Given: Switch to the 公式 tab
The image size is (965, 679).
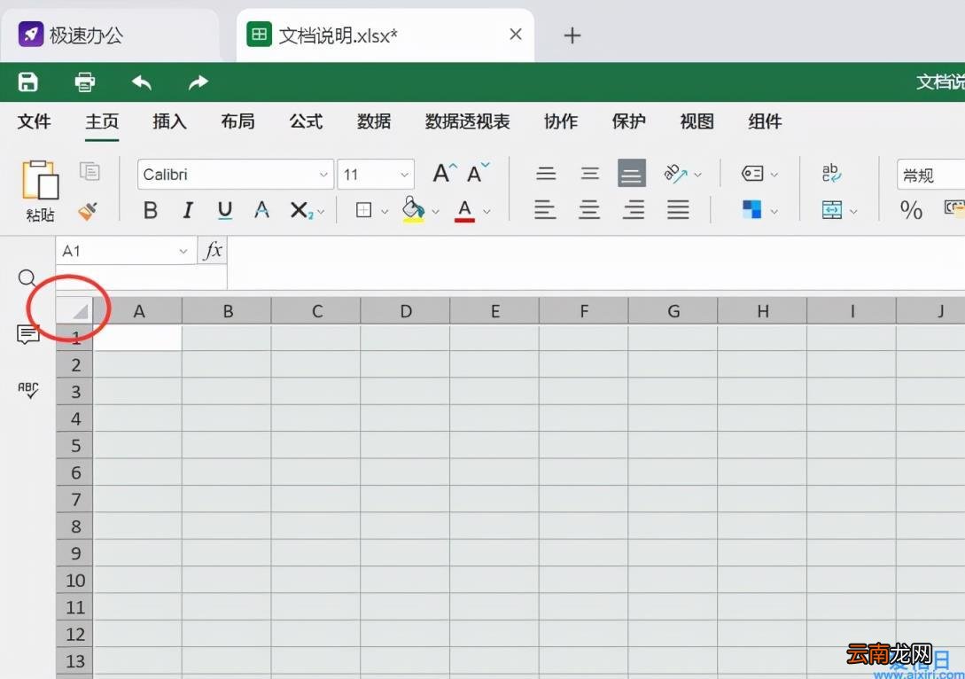Looking at the screenshot, I should click(x=306, y=121).
